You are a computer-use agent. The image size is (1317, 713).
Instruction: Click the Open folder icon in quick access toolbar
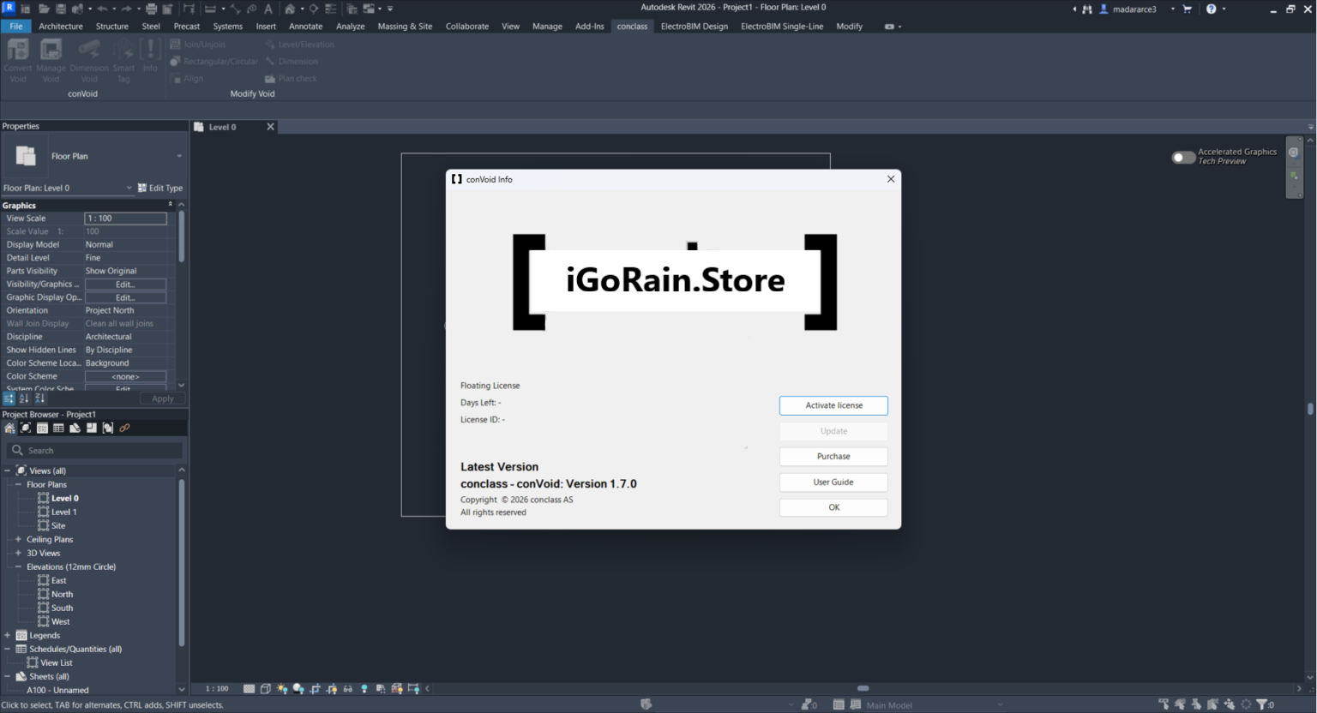44,9
